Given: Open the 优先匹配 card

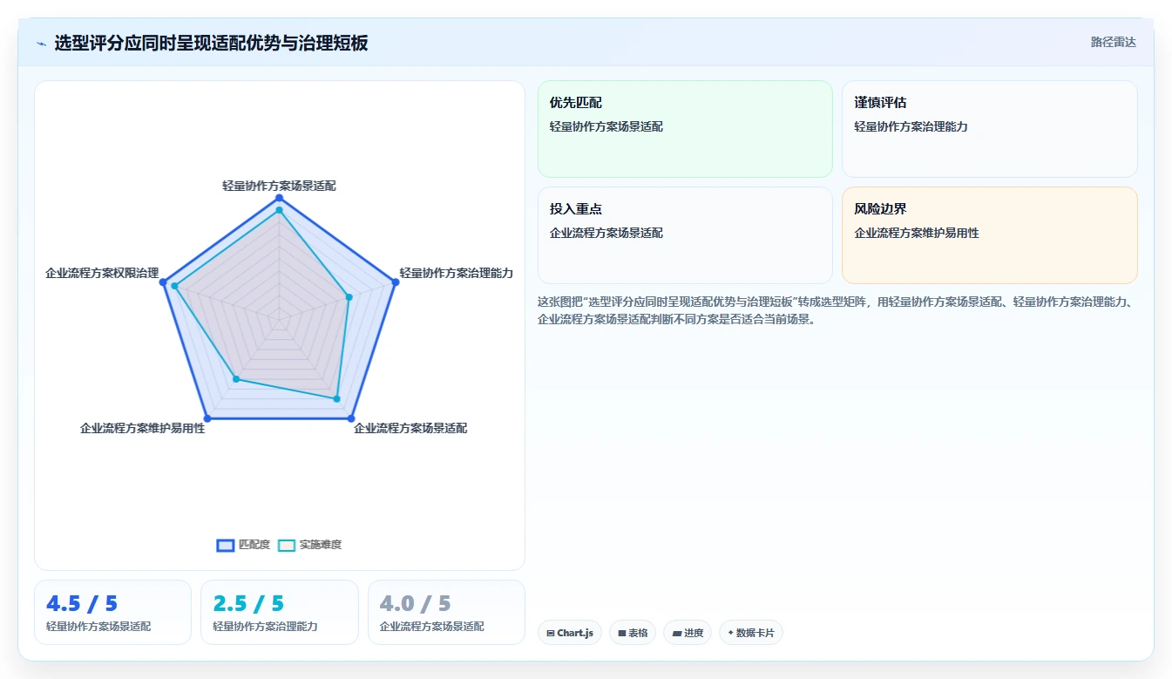Looking at the screenshot, I should click(x=685, y=129).
